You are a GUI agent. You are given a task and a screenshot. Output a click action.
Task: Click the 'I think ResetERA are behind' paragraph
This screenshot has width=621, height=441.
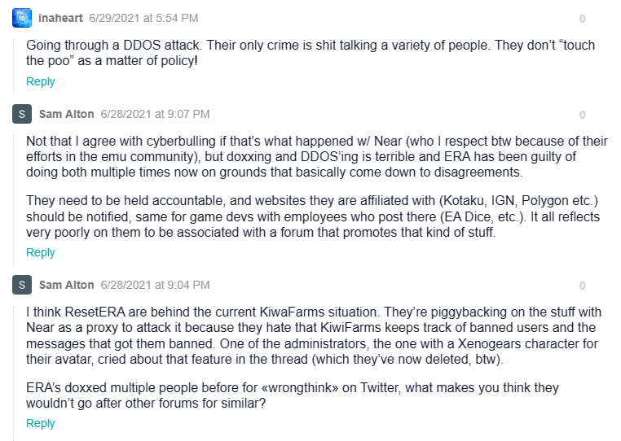(x=314, y=335)
